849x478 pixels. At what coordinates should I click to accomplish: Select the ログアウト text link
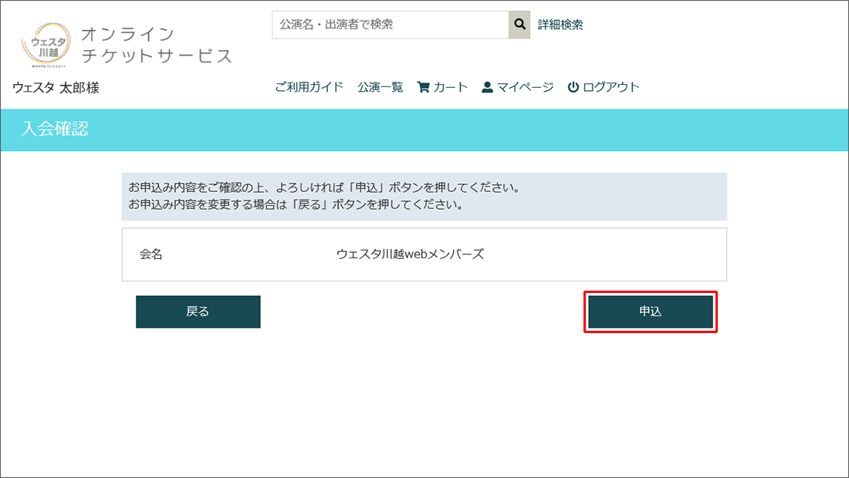(611, 87)
